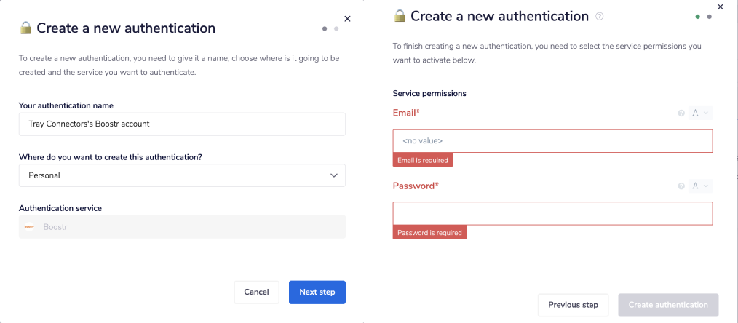Close the left authentication dialog
Image resolution: width=738 pixels, height=323 pixels.
pyautogui.click(x=347, y=19)
